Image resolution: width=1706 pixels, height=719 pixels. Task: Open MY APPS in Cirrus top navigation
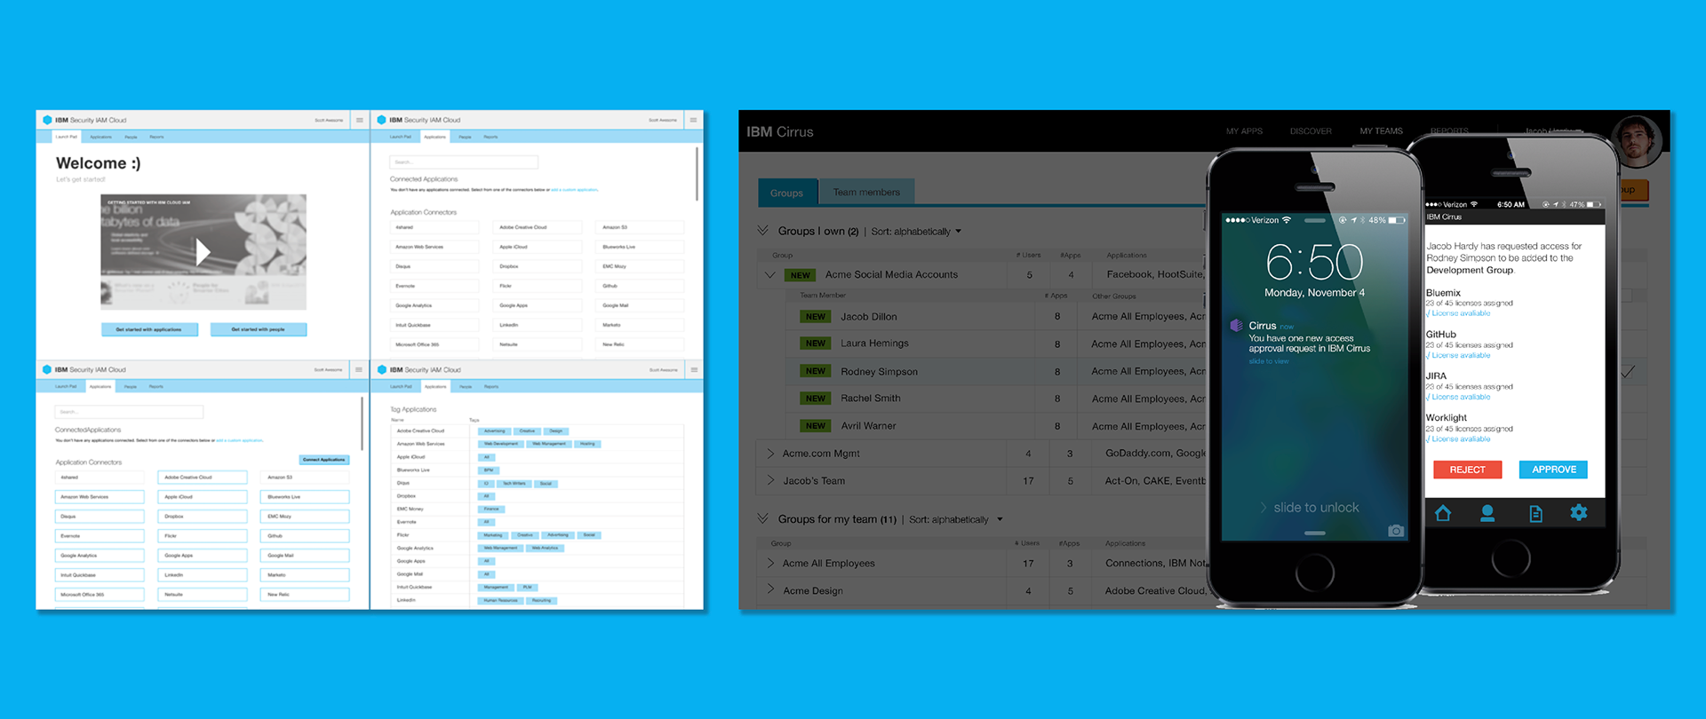[x=1244, y=131]
